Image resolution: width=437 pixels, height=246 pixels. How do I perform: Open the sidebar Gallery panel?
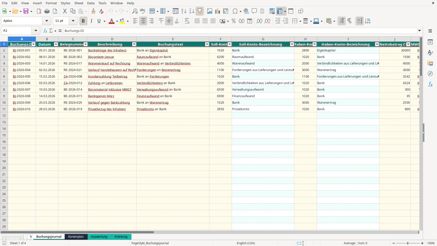tap(430, 63)
